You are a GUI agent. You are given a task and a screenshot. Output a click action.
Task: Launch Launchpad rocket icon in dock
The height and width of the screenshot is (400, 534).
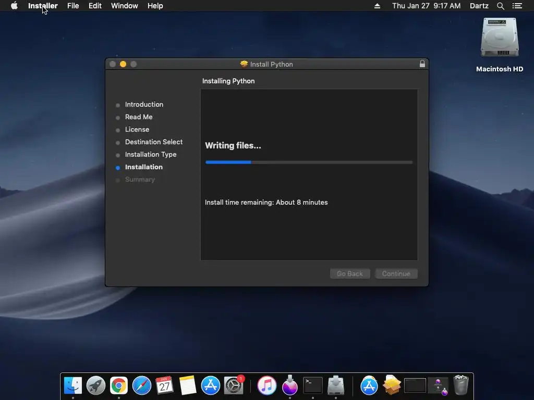coord(96,385)
